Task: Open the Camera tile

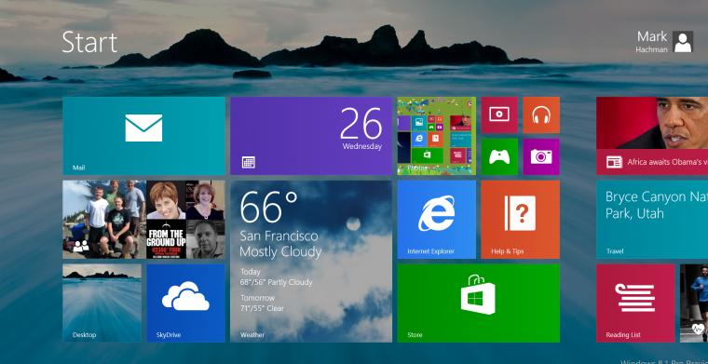Action: (541, 156)
